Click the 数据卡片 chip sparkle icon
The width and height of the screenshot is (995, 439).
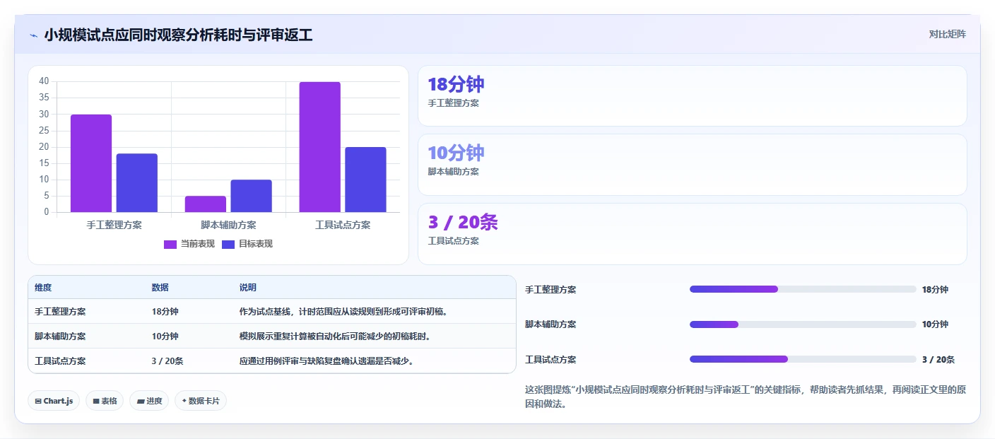pos(184,401)
